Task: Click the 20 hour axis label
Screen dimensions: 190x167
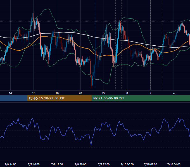Action: click(80, 93)
